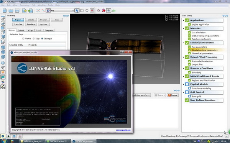Viewport: 230px width, 143px height.
Task: Click the green .in file toolbar icon
Action: 113,10
